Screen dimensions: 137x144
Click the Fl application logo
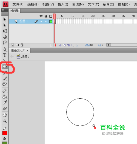[x=5, y=4]
